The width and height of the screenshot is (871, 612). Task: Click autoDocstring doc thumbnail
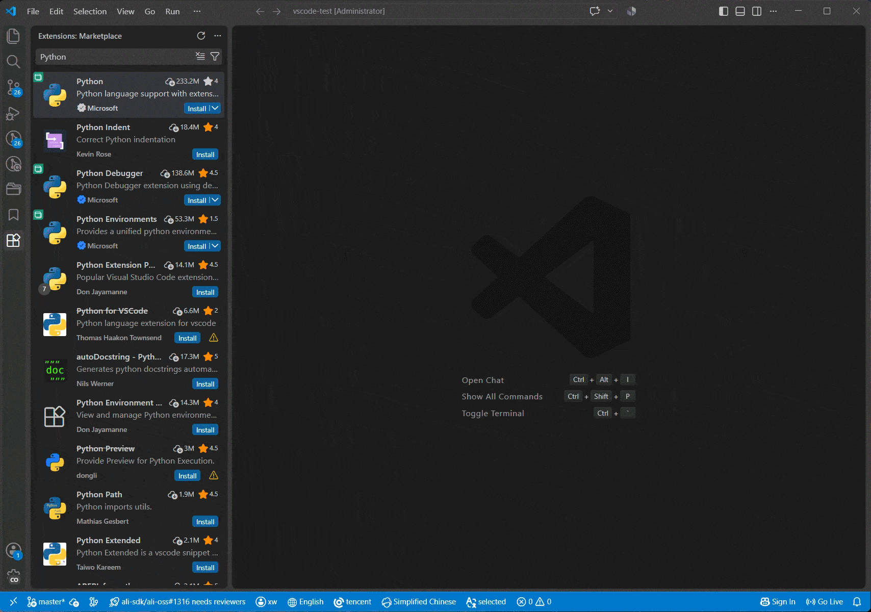(55, 370)
